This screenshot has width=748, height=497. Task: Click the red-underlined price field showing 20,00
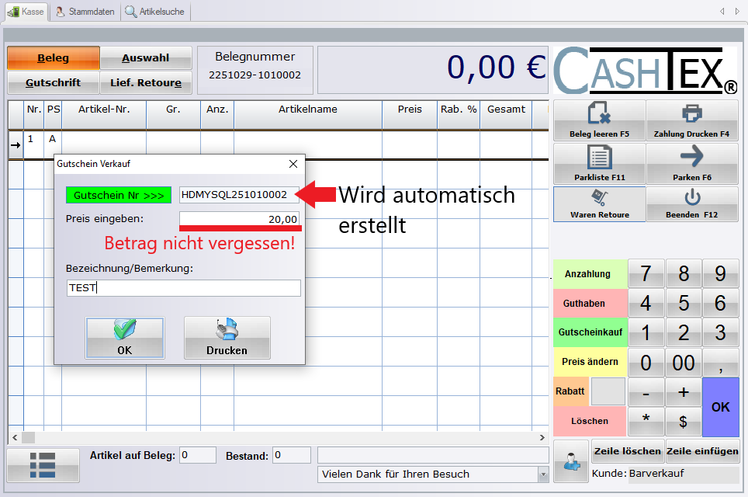tap(240, 219)
